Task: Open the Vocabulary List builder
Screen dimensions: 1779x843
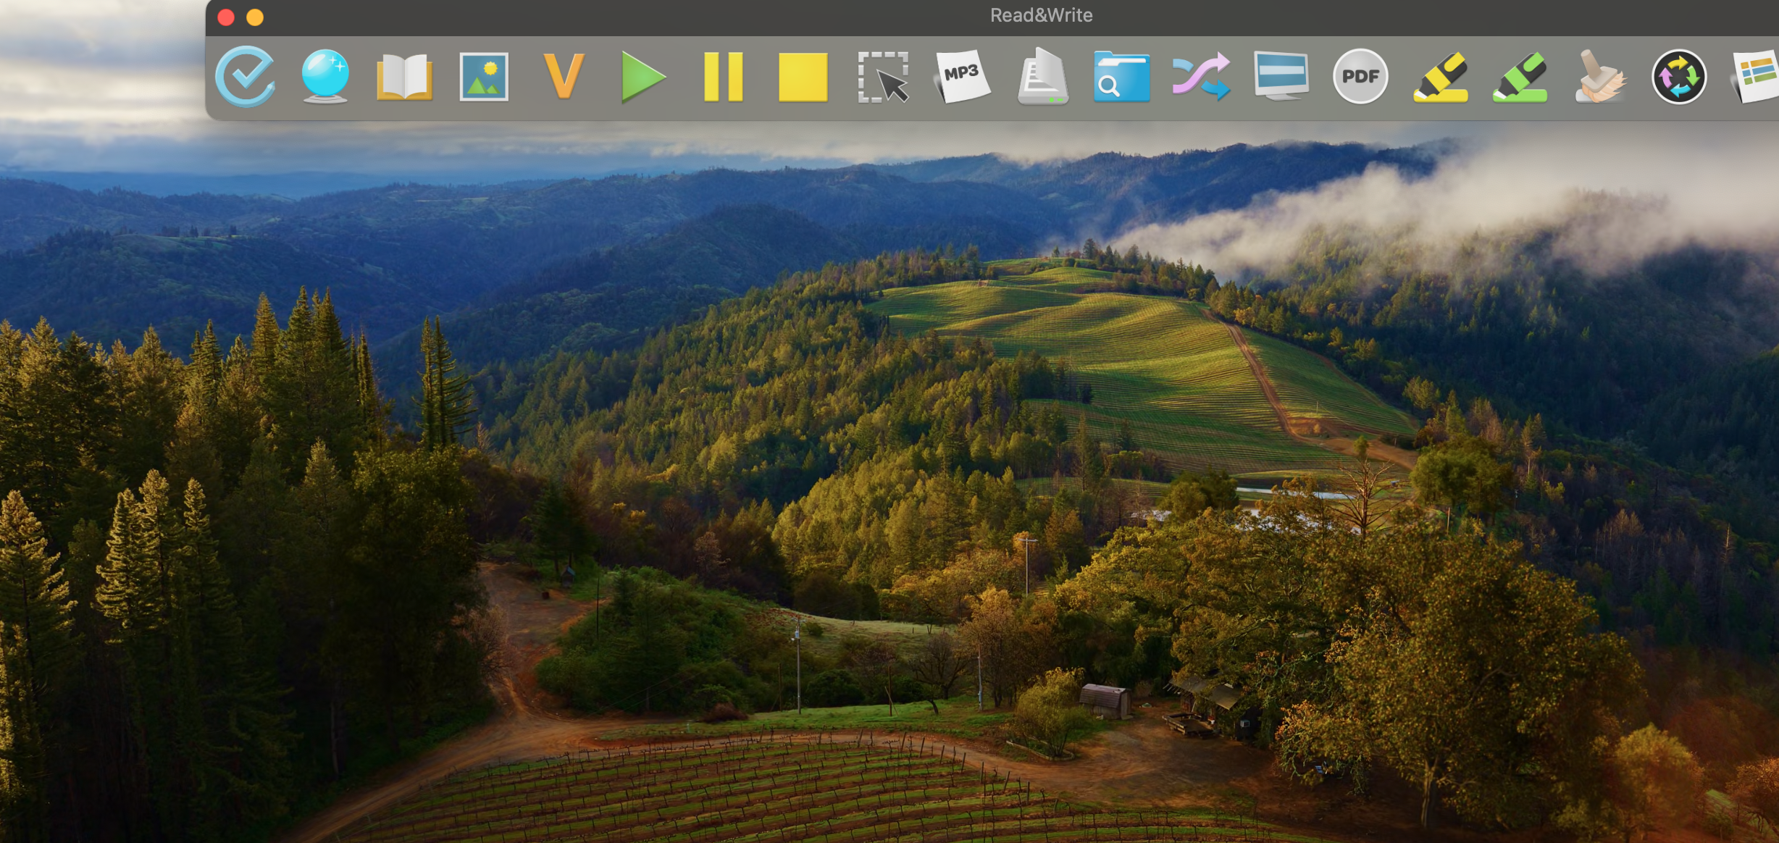Action: [x=1757, y=76]
